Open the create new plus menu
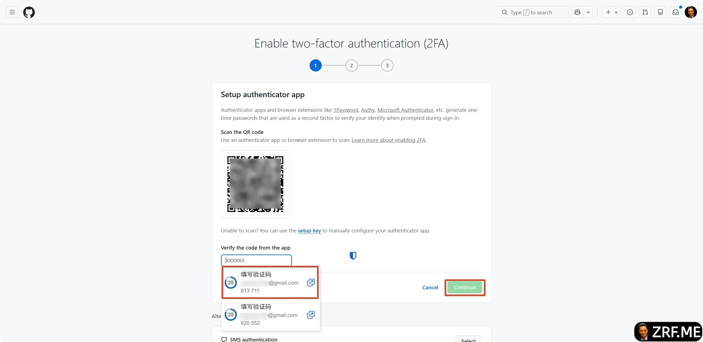This screenshot has width=703, height=342. click(611, 12)
